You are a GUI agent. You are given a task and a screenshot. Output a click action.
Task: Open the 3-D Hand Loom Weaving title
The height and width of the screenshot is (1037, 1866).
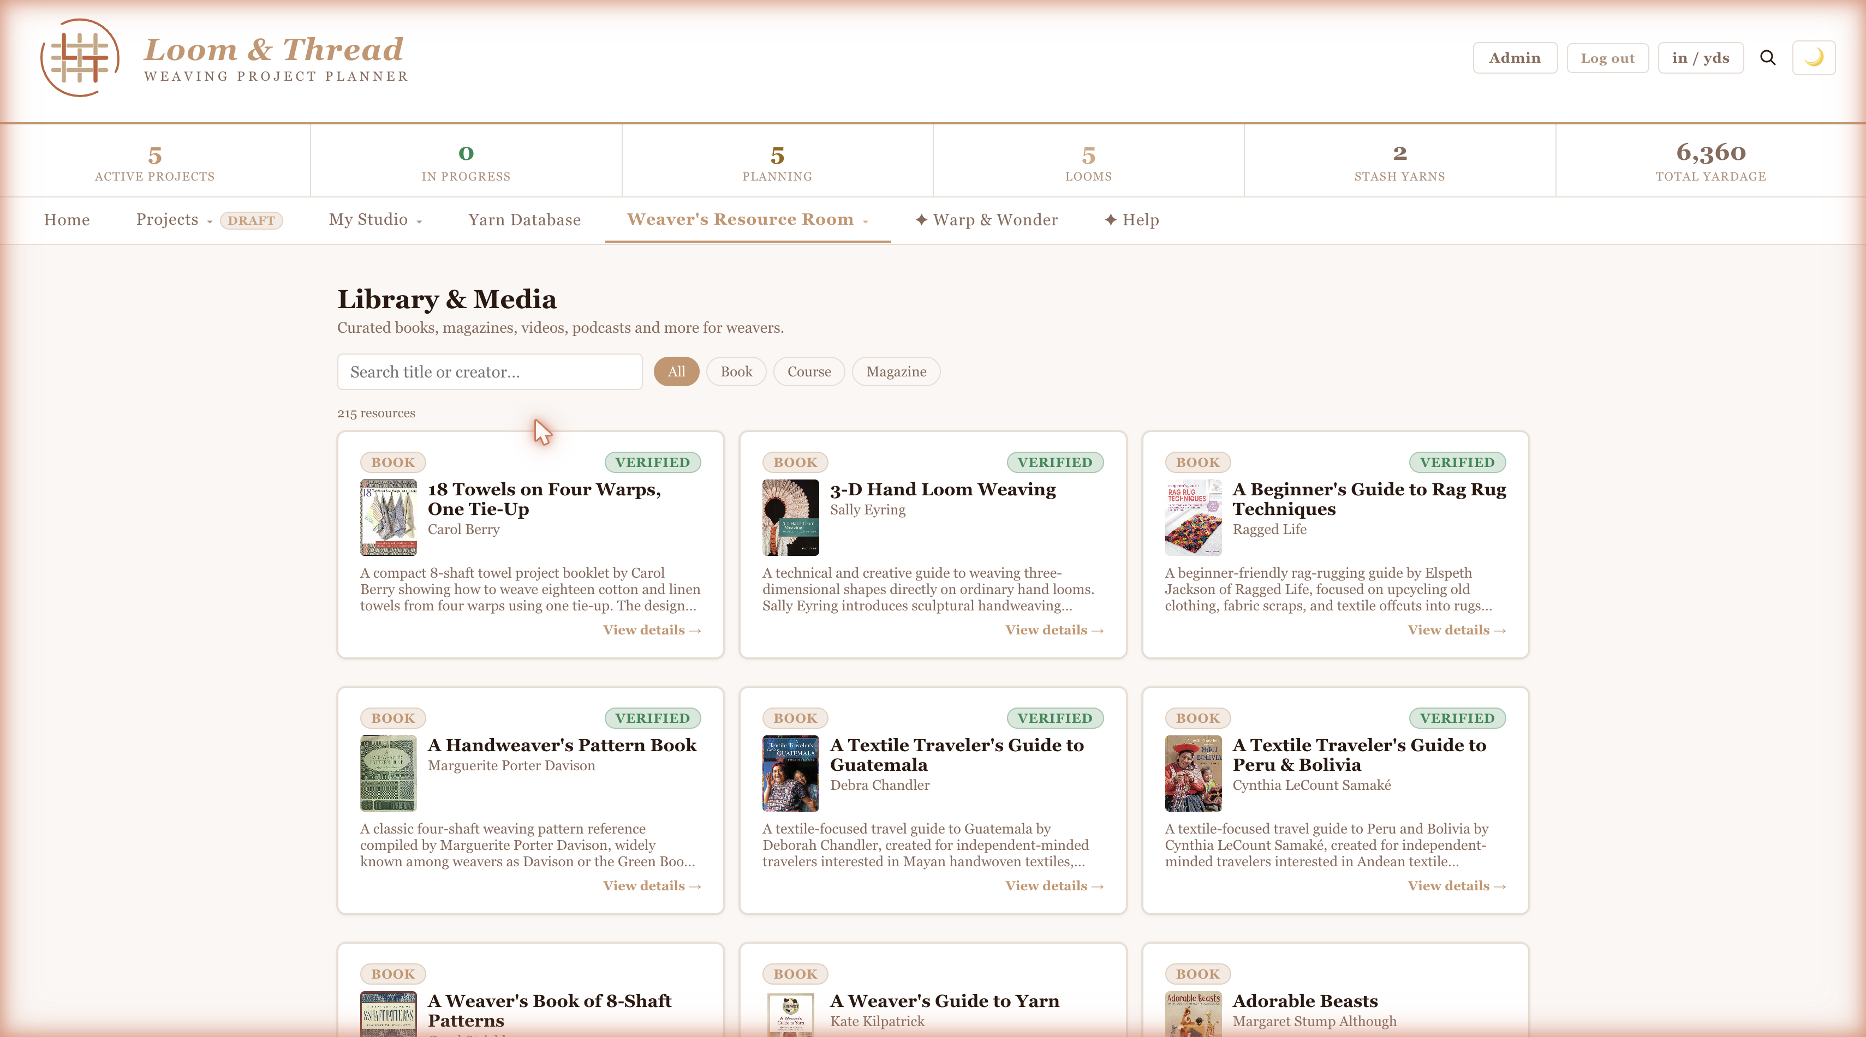[943, 489]
